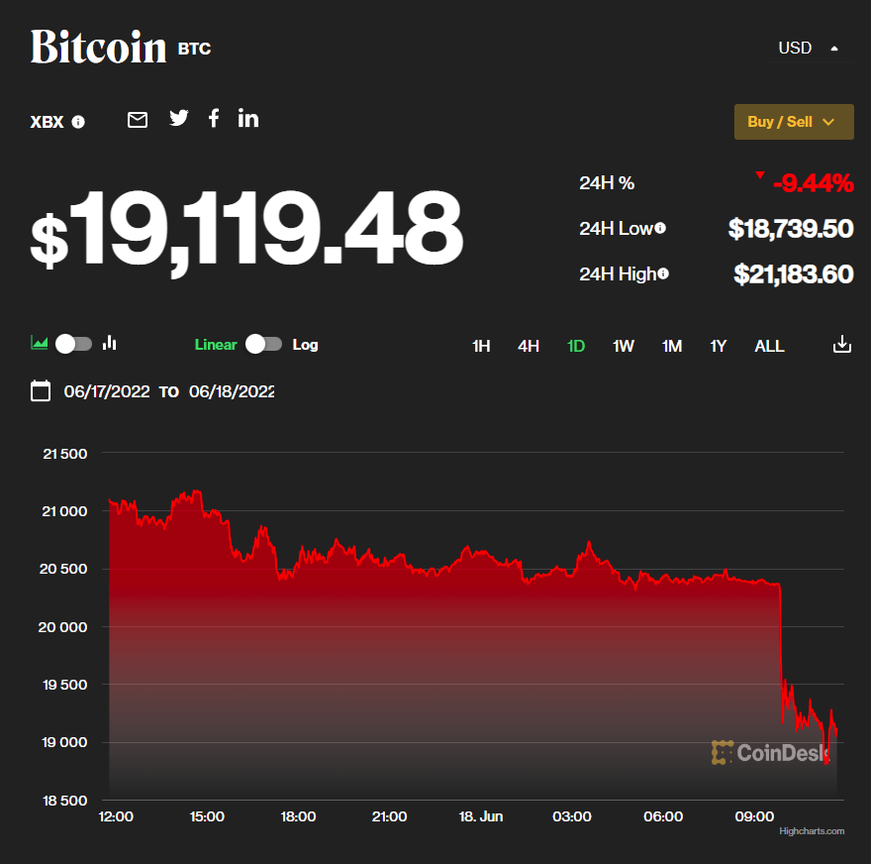871x864 pixels.
Task: Open the calendar date picker icon
Action: [41, 390]
